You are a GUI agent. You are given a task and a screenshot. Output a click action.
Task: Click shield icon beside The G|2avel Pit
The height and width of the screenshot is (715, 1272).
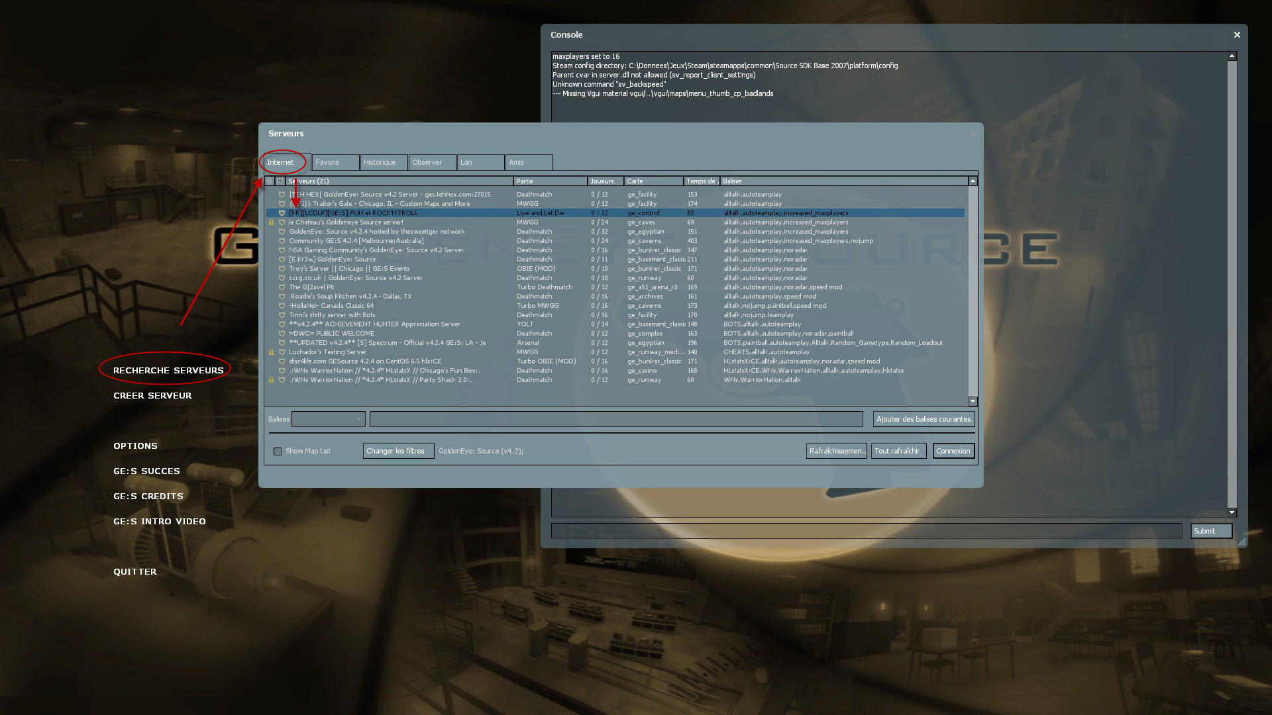(x=282, y=287)
